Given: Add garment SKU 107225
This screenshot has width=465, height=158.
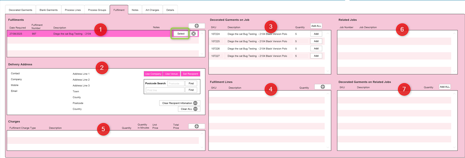Looking at the screenshot, I should point(316,41).
